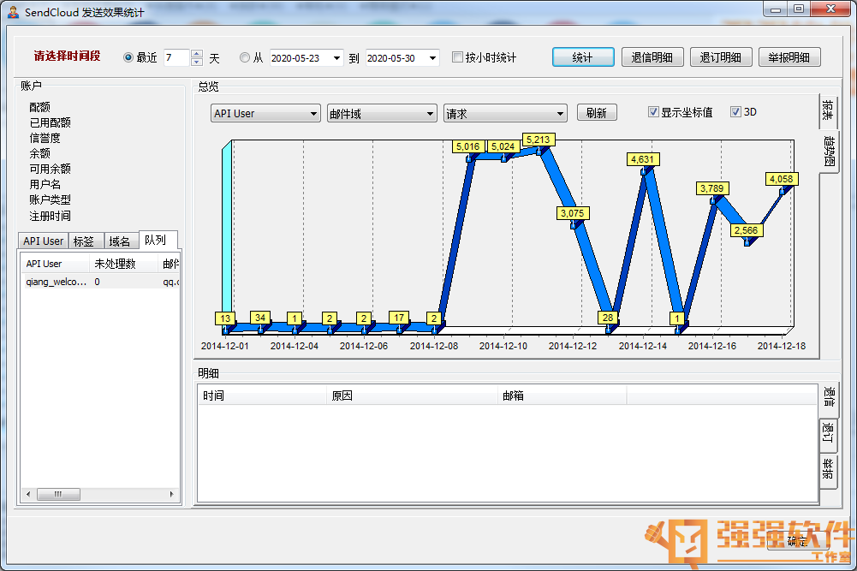Select the 退订 vertical tab in details

tap(828, 435)
